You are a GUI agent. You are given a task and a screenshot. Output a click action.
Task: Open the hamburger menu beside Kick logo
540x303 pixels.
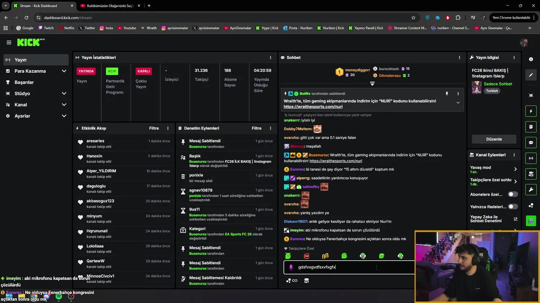tap(9, 43)
